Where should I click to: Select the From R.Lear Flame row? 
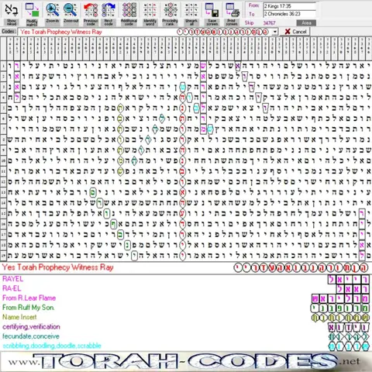185,298
